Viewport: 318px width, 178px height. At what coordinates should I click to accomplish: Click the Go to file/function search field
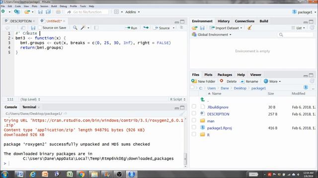click(x=87, y=12)
